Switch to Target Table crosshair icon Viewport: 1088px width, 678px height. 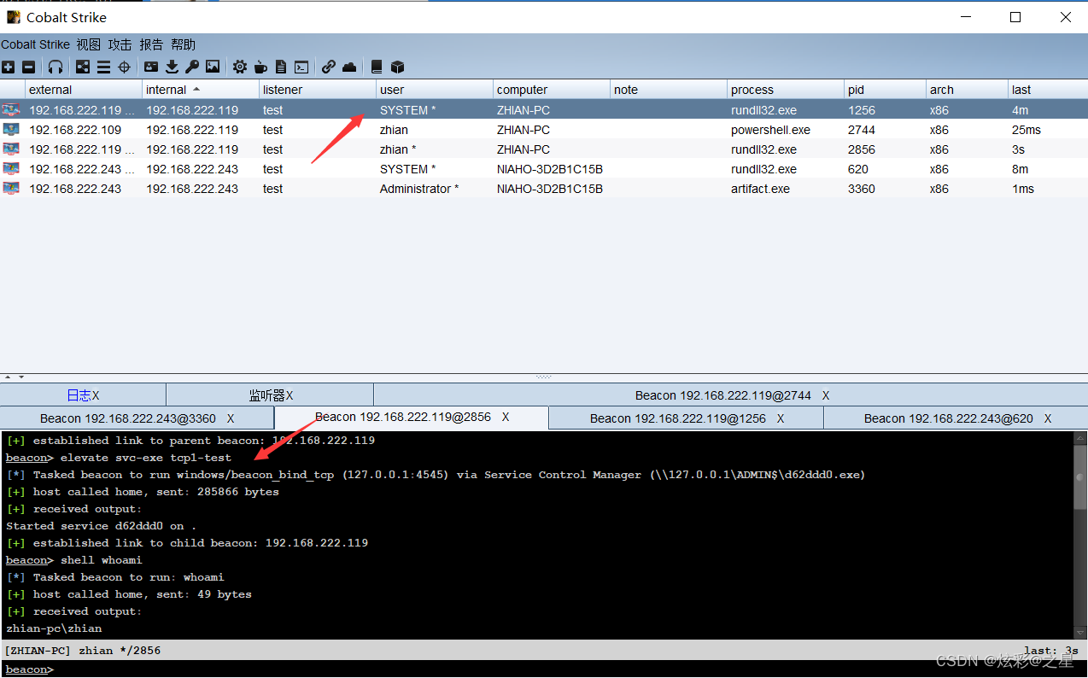click(x=124, y=67)
